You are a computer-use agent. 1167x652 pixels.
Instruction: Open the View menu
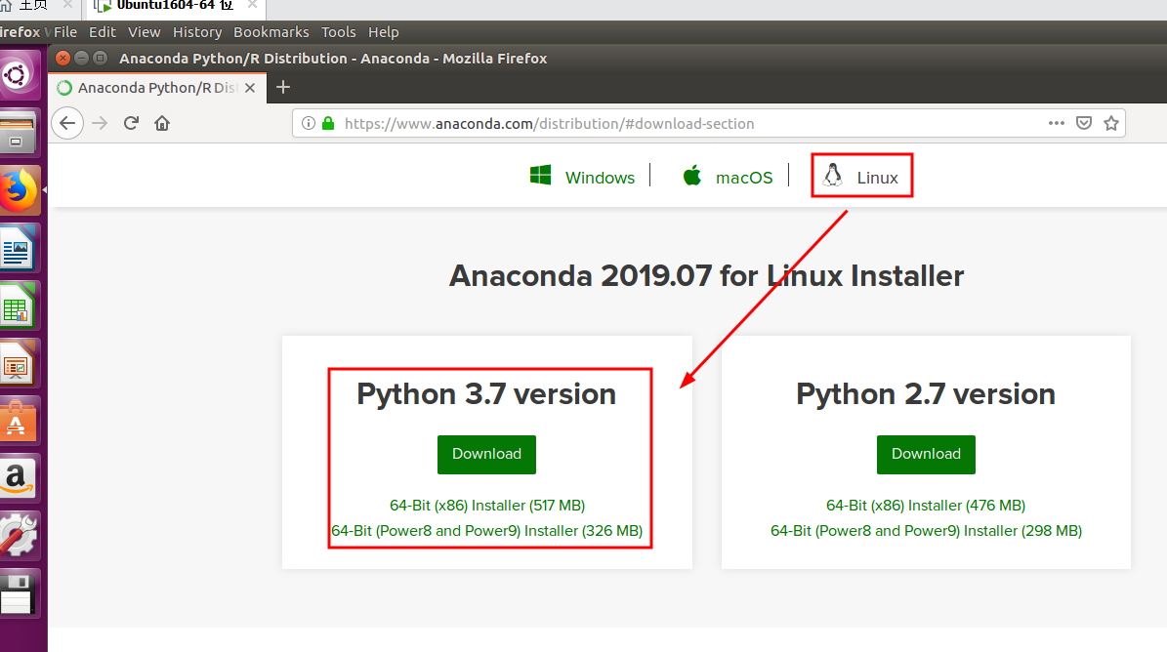tap(144, 32)
